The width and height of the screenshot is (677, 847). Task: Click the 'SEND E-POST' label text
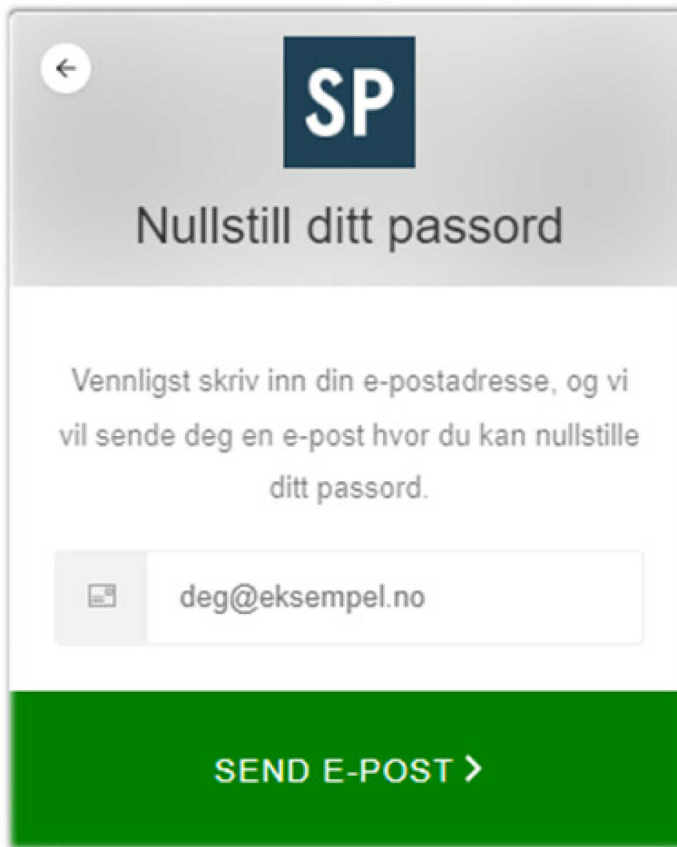tap(333, 770)
